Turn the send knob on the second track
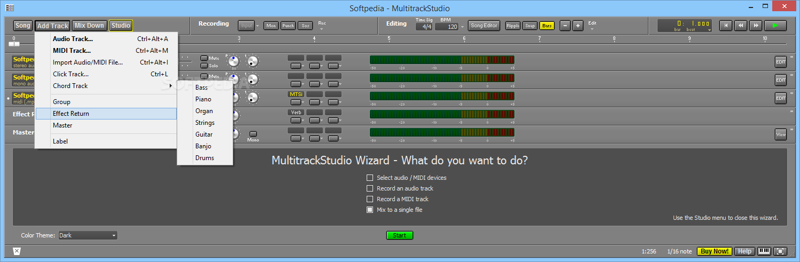This screenshot has width=800, height=262. tap(252, 80)
